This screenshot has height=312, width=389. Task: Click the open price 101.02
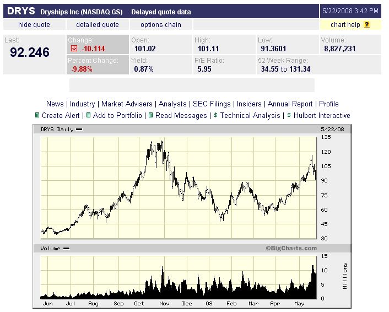[x=145, y=49]
